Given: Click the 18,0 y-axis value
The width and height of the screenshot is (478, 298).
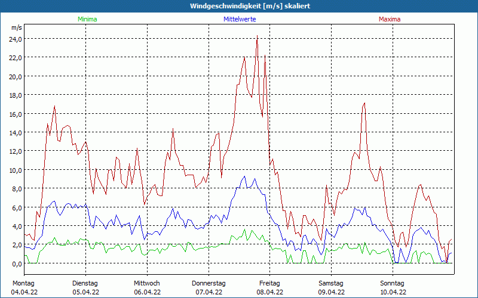Looking at the screenshot, I should (x=14, y=95).
